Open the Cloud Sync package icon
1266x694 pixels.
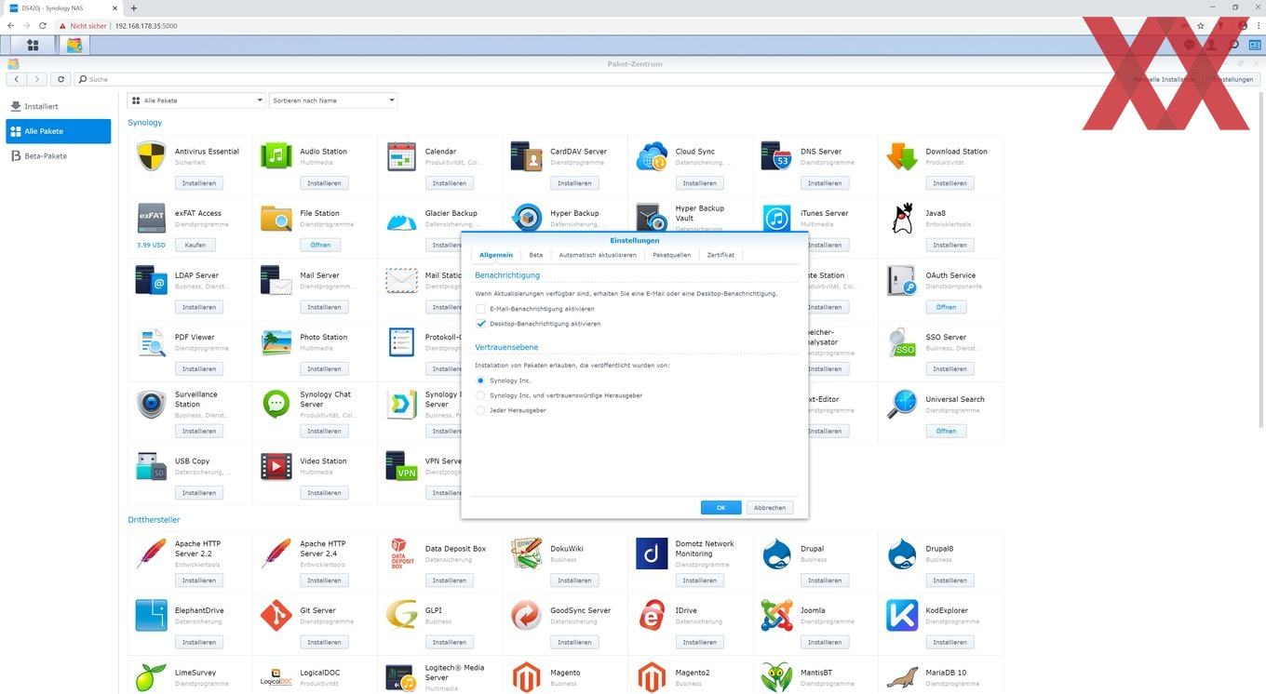(652, 156)
